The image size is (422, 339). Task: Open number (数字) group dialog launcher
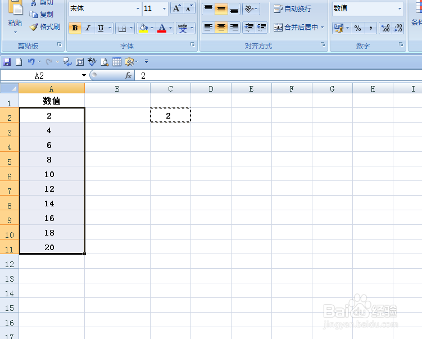401,45
